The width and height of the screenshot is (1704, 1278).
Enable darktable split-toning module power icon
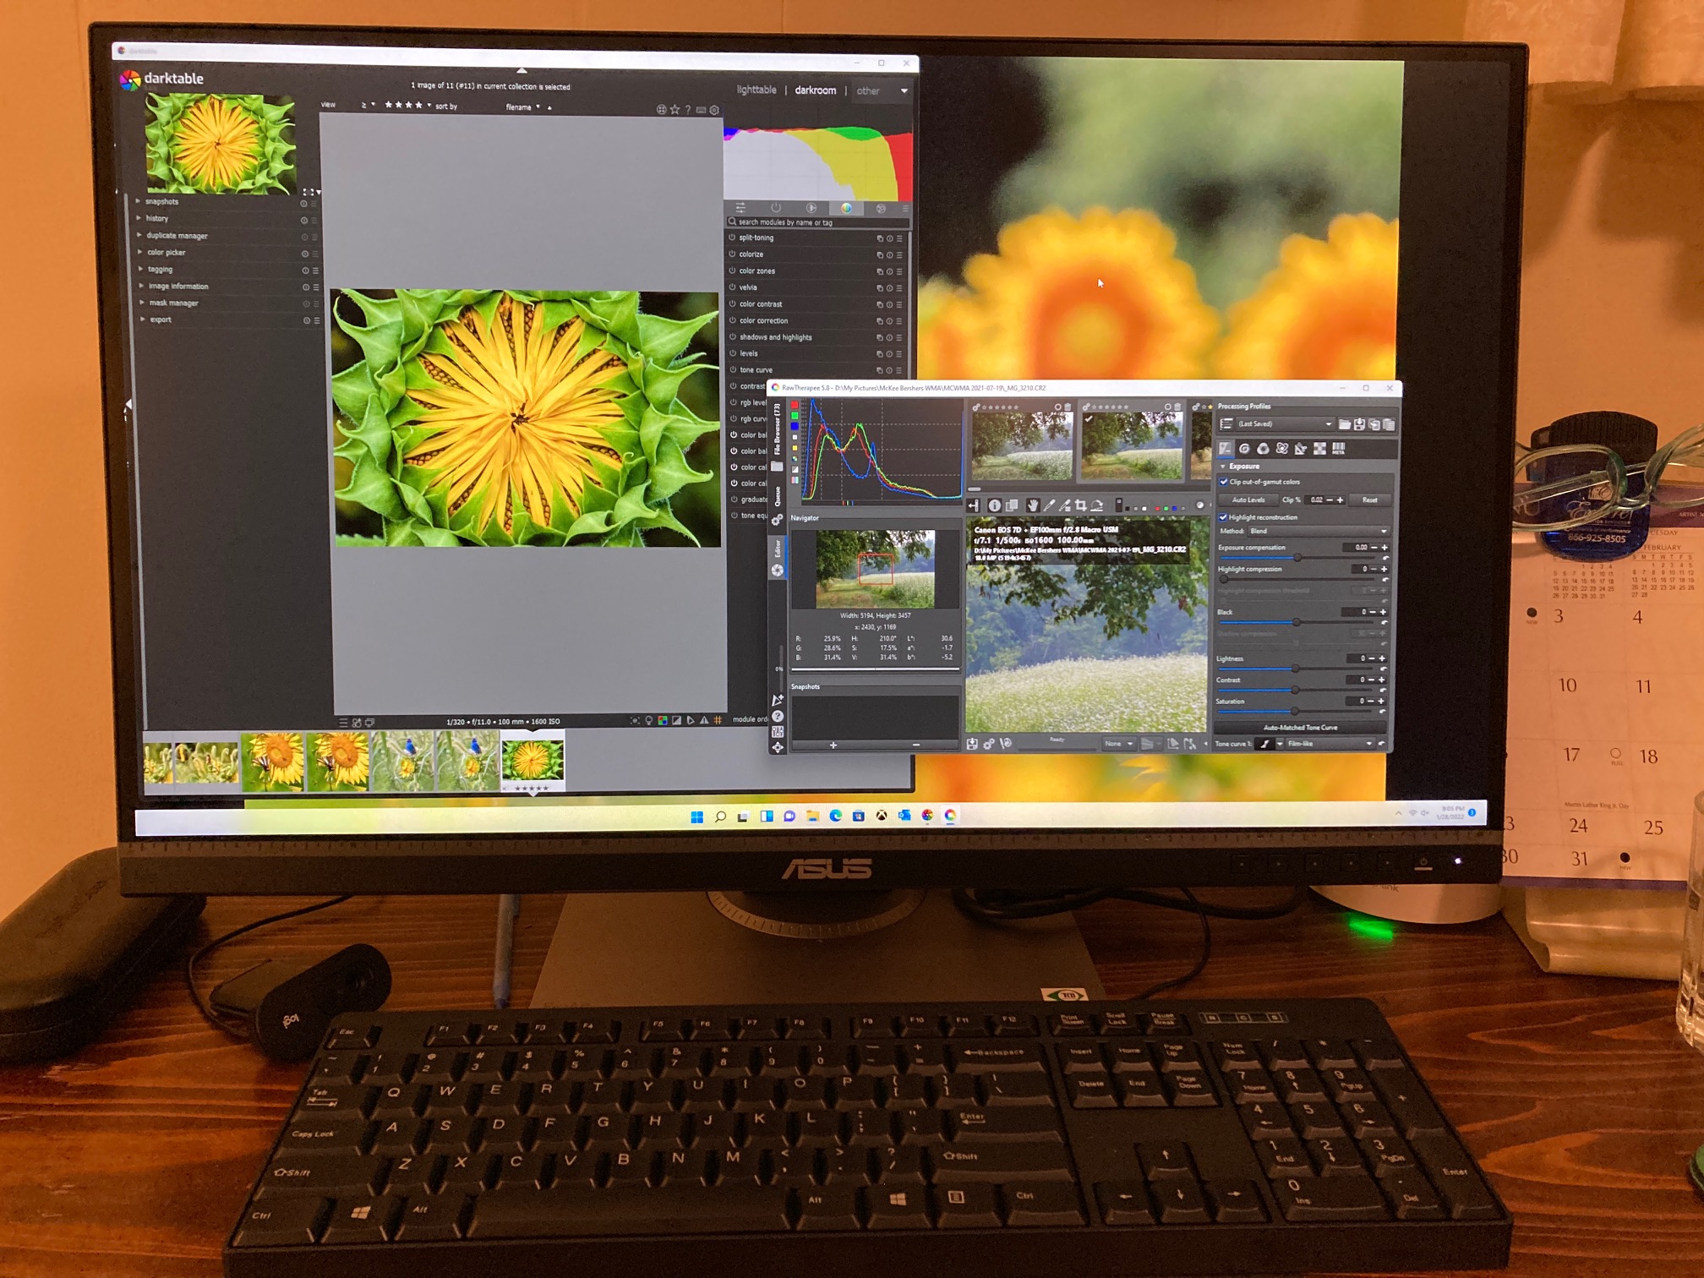tap(732, 238)
